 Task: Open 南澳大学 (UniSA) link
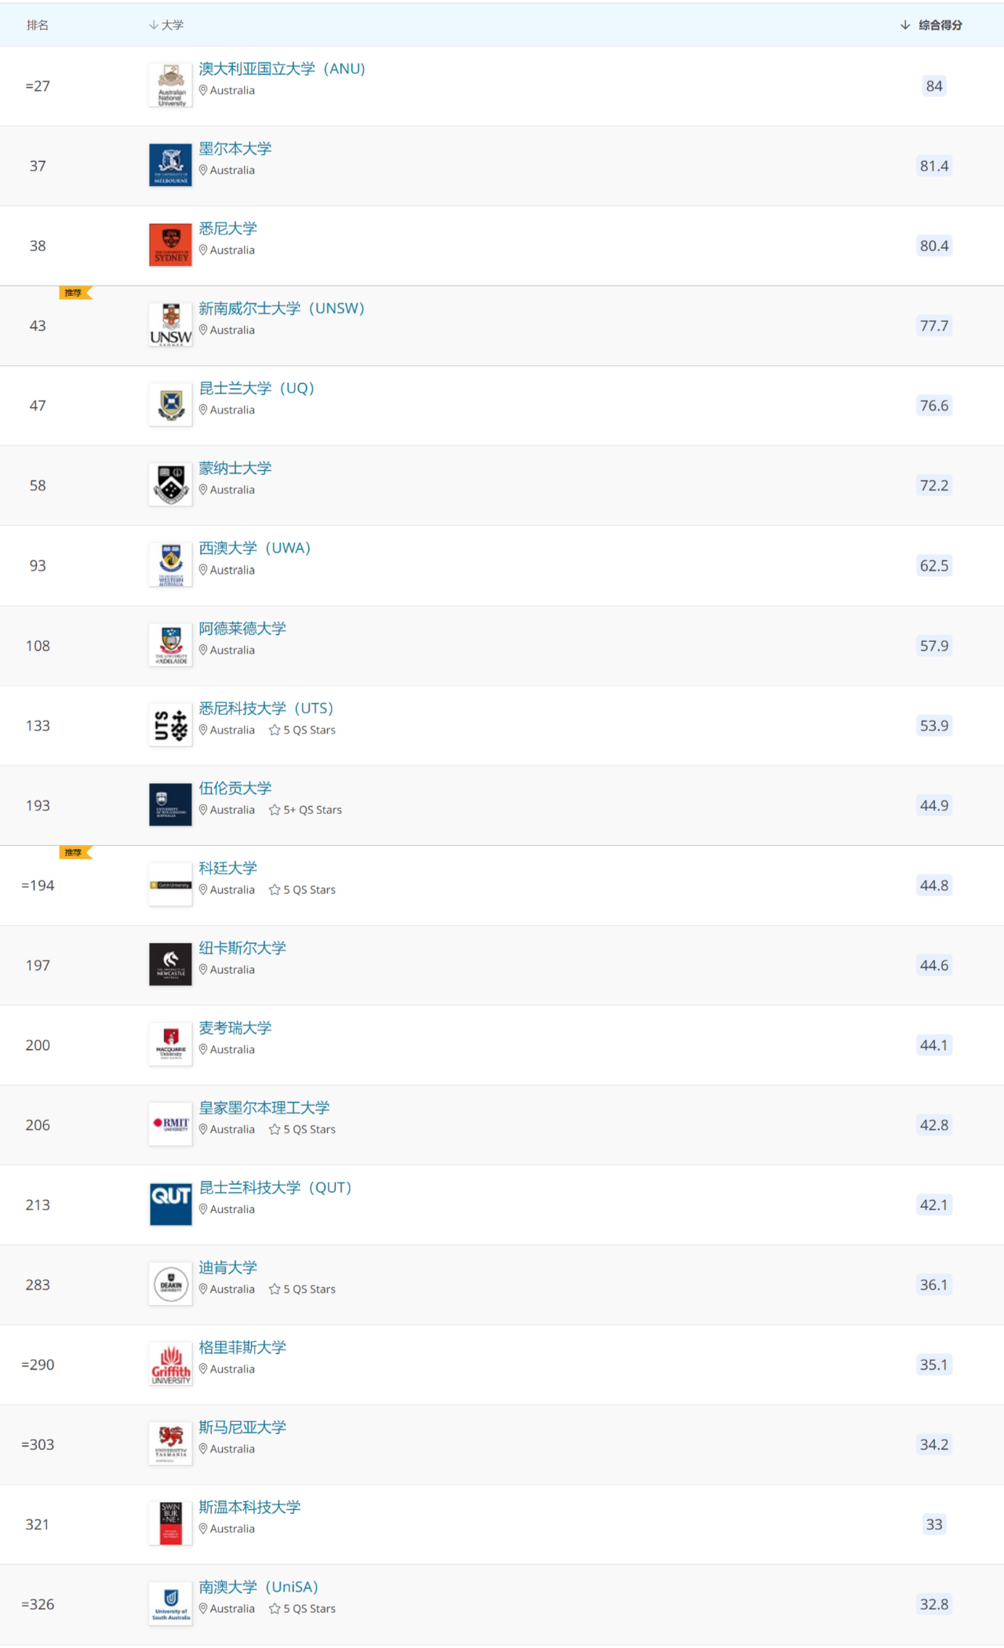coord(259,1587)
